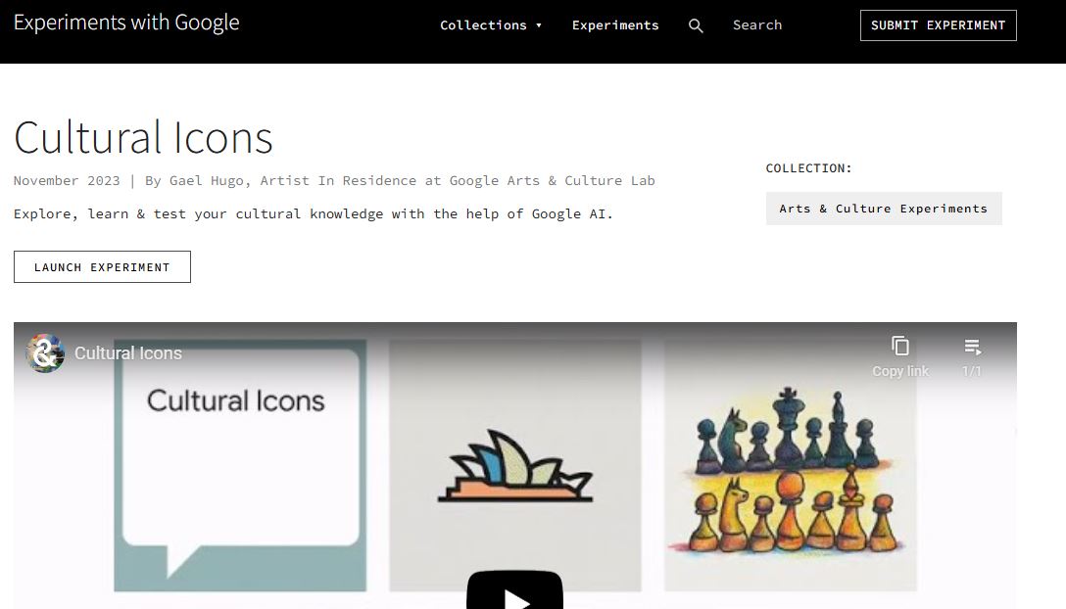Screen dimensions: 1066x609
Task: Click the LAUNCH EXPERIMENT button
Action: pos(102,267)
